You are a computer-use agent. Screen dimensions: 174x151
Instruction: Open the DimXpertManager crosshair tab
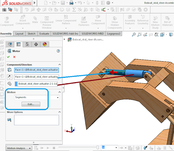click(36, 44)
